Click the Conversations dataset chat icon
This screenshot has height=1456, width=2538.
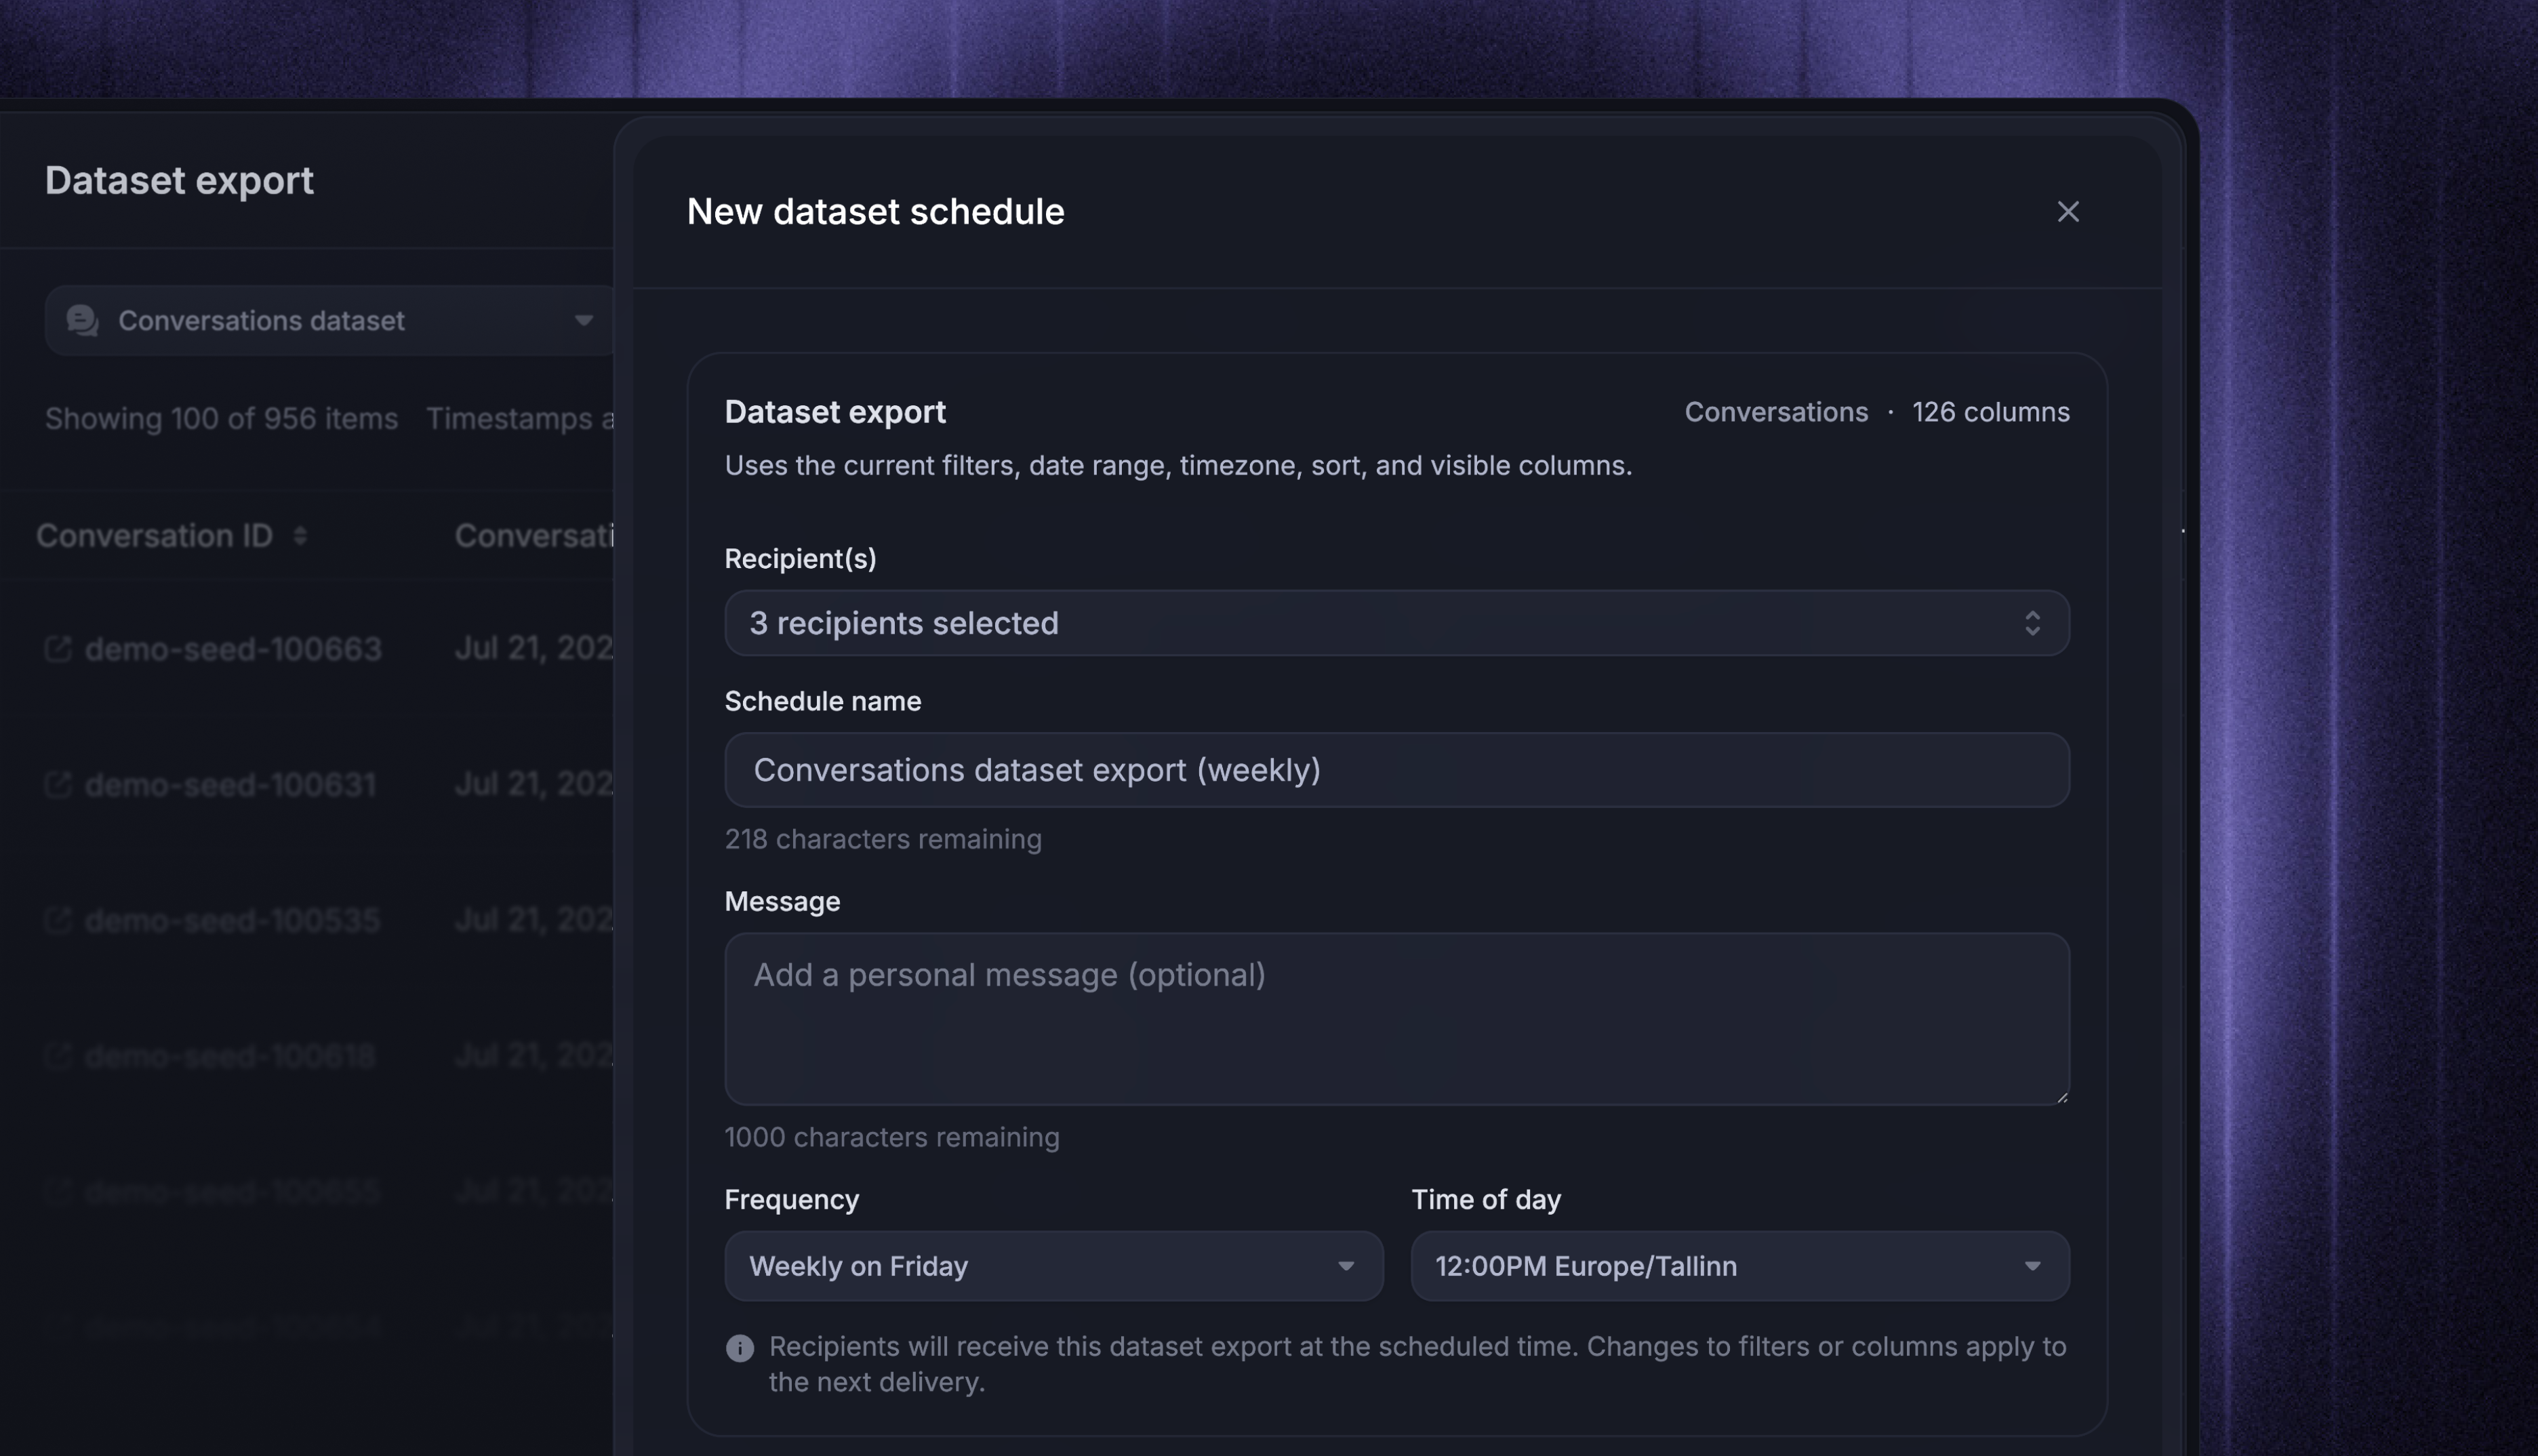click(x=82, y=321)
